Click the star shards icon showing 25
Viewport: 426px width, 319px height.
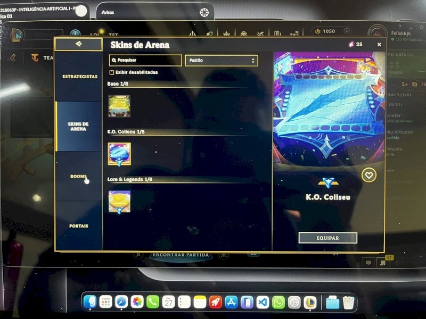pyautogui.click(x=351, y=44)
